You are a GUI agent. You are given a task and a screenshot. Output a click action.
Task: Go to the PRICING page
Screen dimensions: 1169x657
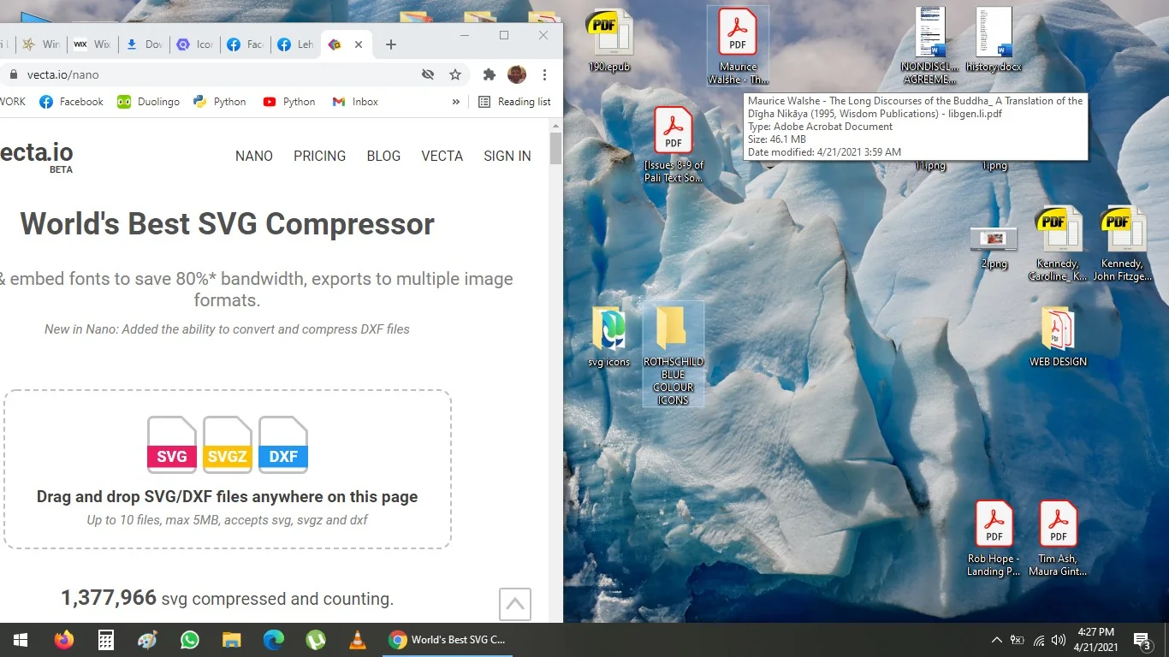pos(320,156)
